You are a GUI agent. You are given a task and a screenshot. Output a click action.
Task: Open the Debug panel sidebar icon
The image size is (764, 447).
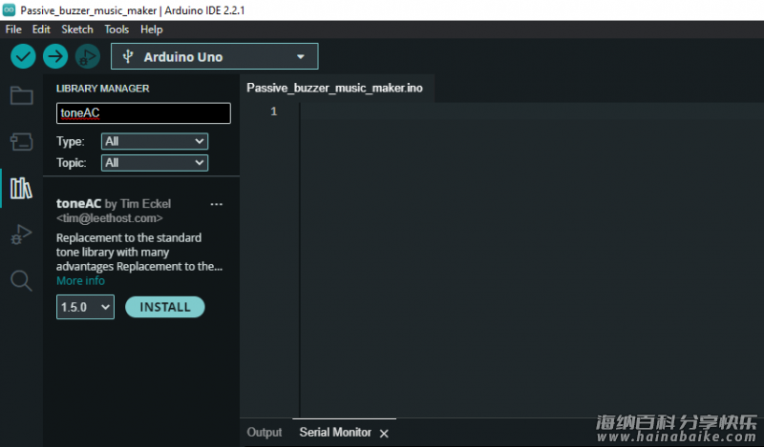[x=21, y=234]
